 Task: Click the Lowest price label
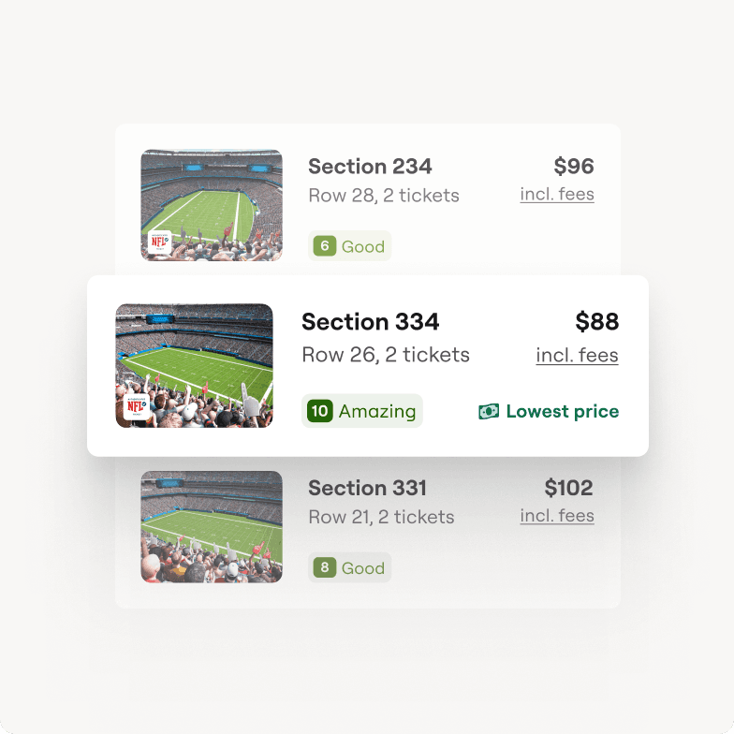point(562,412)
